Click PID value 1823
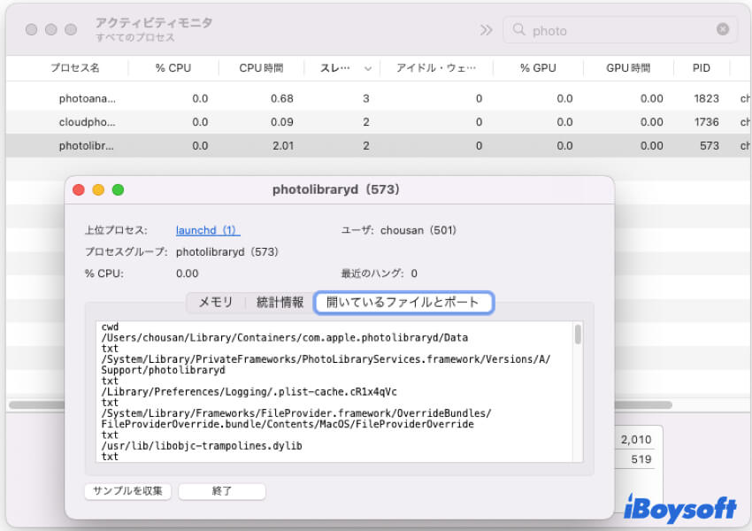Viewport: 752px width, 531px height. pyautogui.click(x=706, y=98)
